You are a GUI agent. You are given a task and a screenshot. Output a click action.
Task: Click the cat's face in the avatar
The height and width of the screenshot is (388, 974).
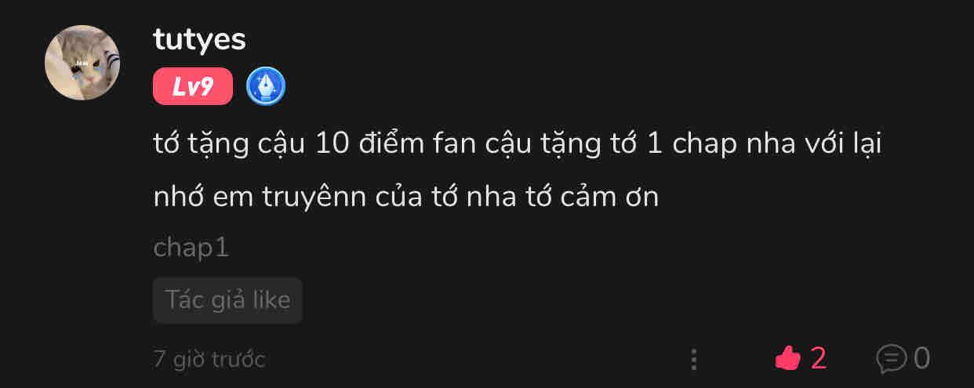pos(84,63)
